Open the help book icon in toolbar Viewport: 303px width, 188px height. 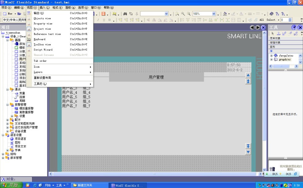(271, 14)
